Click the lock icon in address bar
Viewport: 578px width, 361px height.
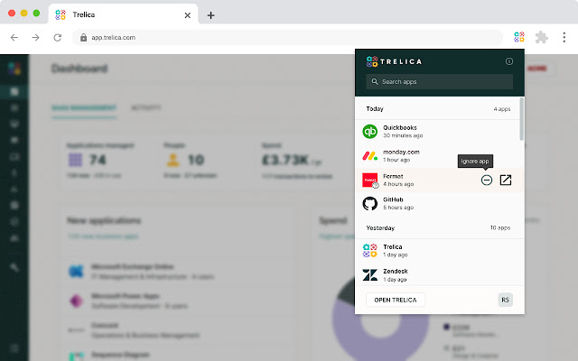pos(83,37)
